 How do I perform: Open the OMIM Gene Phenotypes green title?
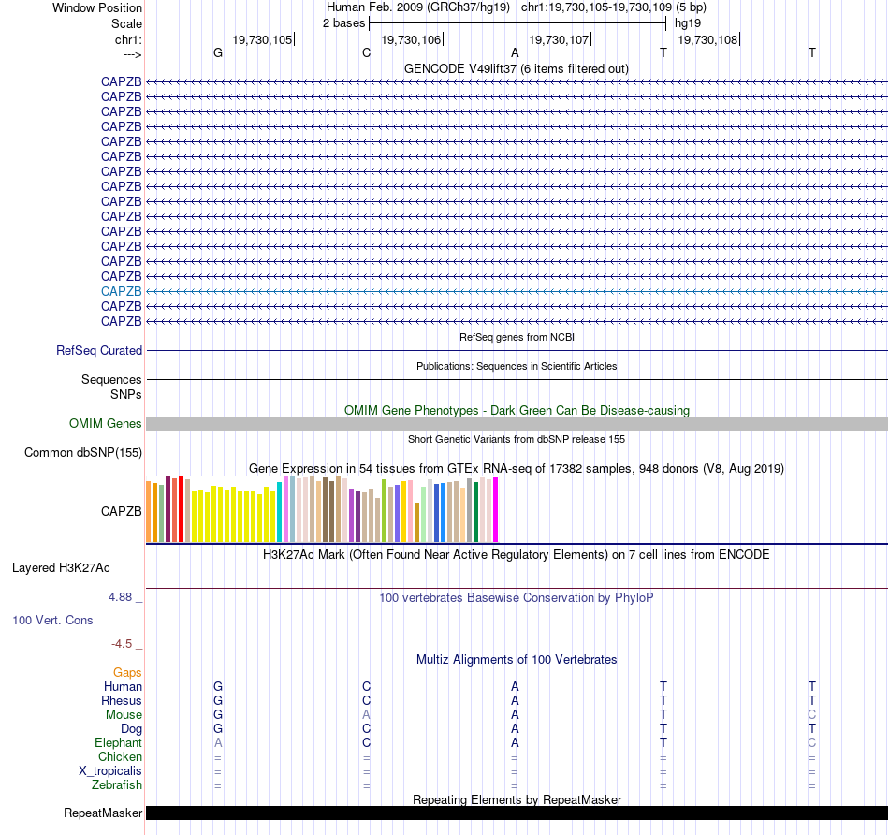coord(517,410)
